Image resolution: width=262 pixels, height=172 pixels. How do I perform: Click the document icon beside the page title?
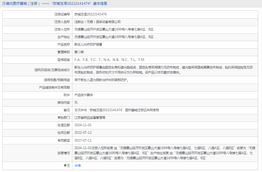coord(3,3)
